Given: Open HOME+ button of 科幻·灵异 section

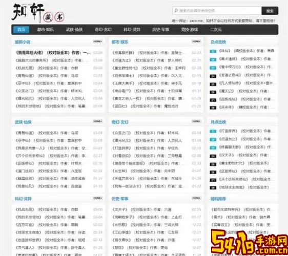Looking at the screenshot, I should pos(97,198).
